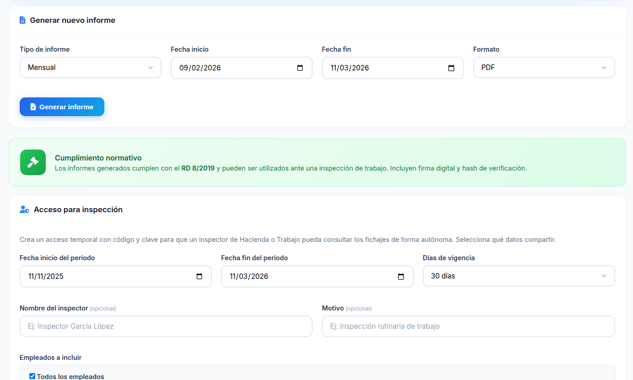Click the period end date 11/03/2026 text
The image size is (633, 380).
coord(249,277)
